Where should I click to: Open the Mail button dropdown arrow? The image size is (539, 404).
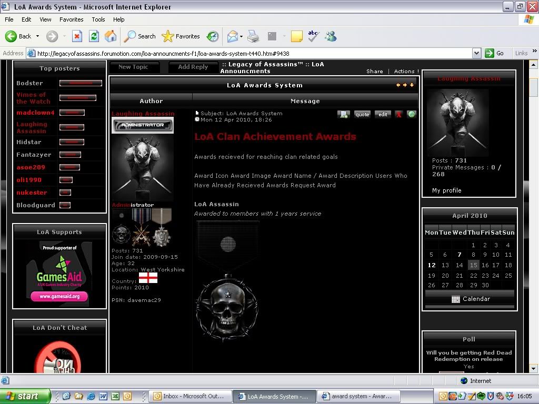[x=241, y=36]
